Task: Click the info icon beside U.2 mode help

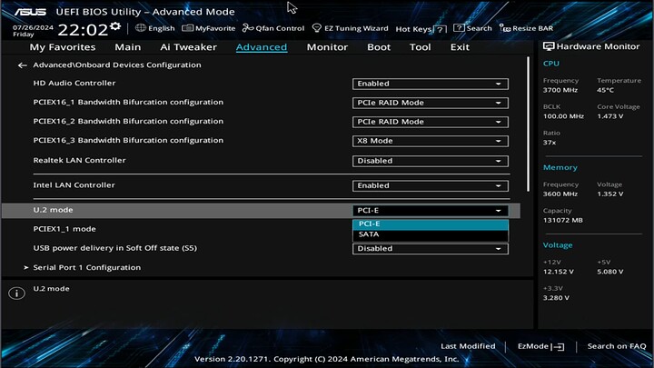Action: (16, 293)
